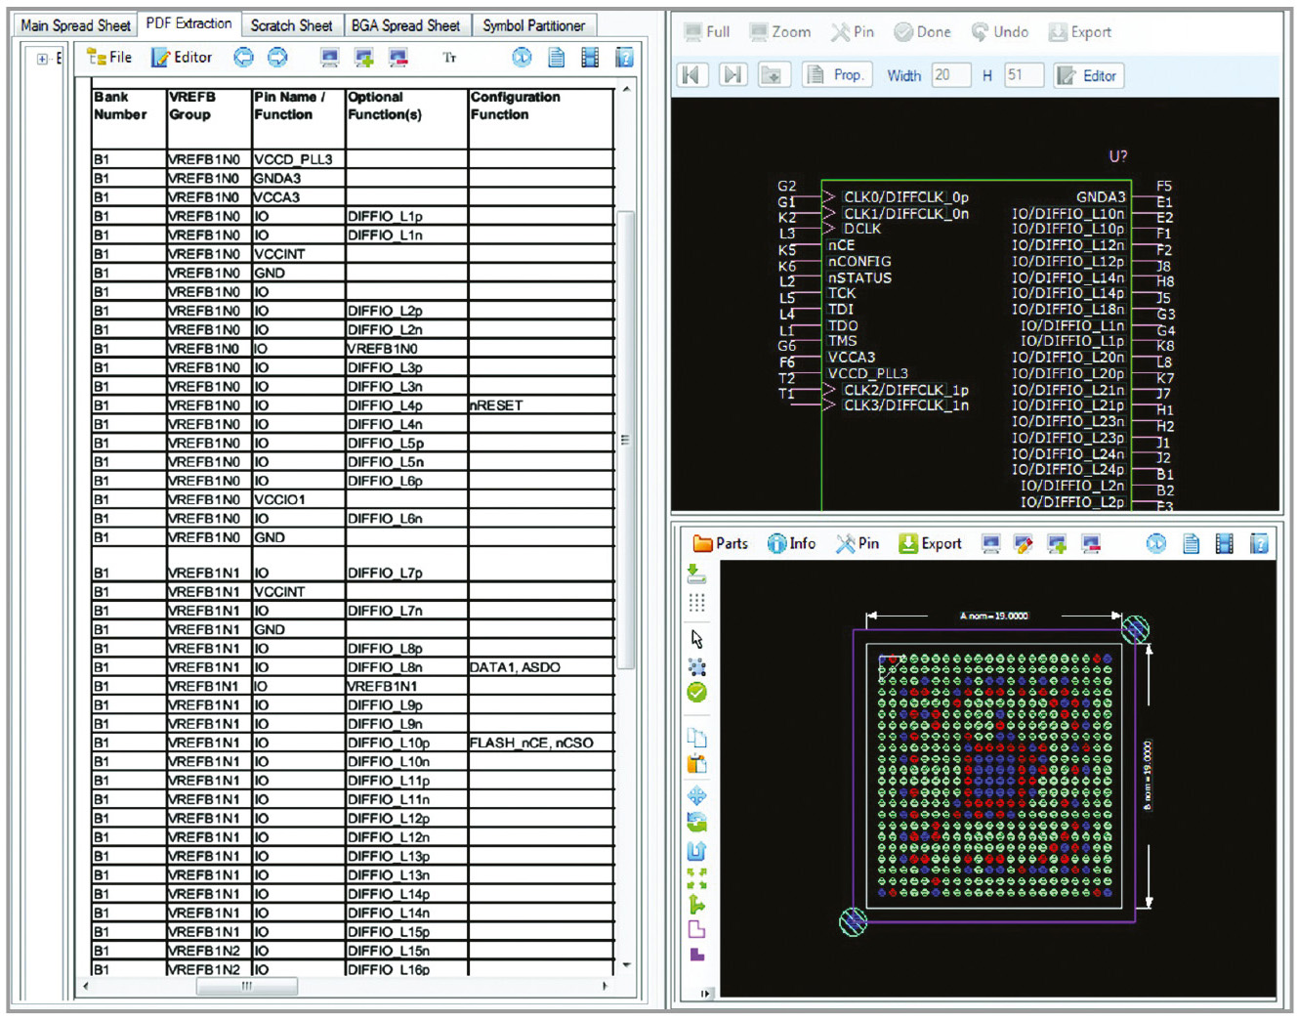This screenshot has height=1020, width=1298.
Task: Select the Tr text tool icon
Action: [449, 58]
